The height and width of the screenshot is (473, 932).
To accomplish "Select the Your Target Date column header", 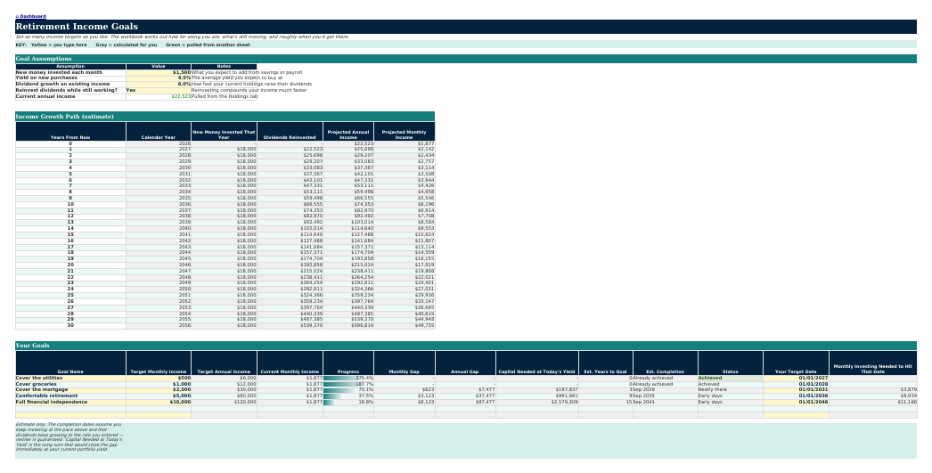I will pyautogui.click(x=796, y=363).
